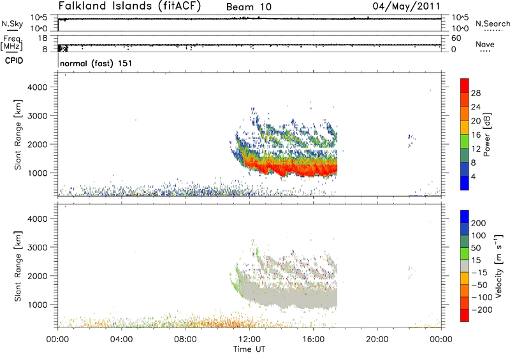Click 'Slant Range [km]' label of power panel
This screenshot has width=510, height=353.
pyautogui.click(x=18, y=134)
